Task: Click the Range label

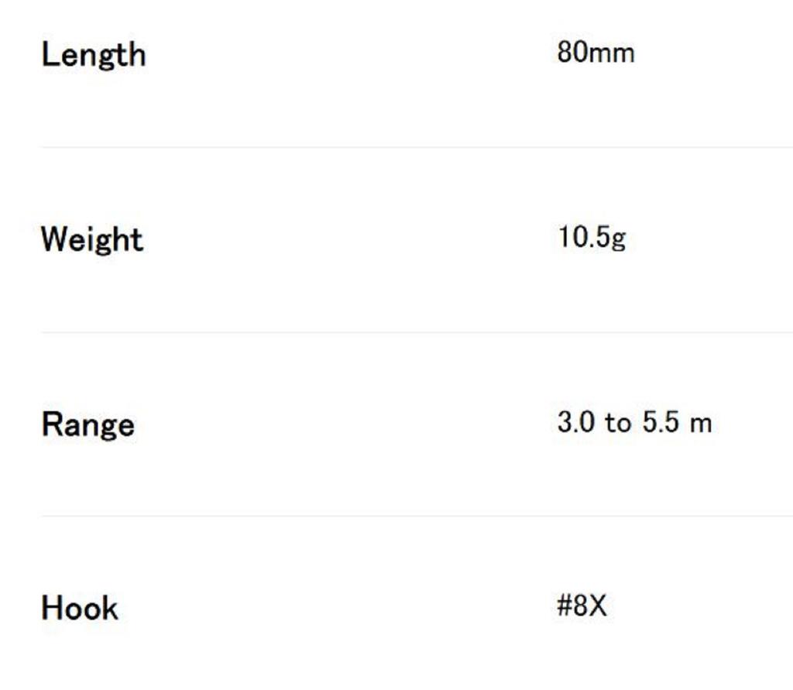Action: (x=88, y=424)
